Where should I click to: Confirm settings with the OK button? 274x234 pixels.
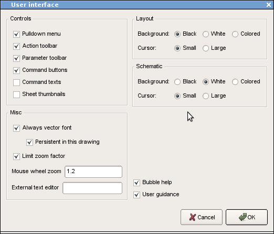click(247, 217)
